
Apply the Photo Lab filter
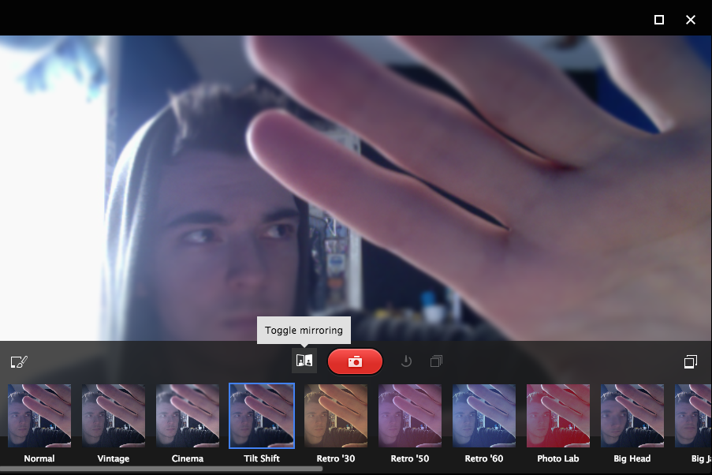tap(558, 416)
